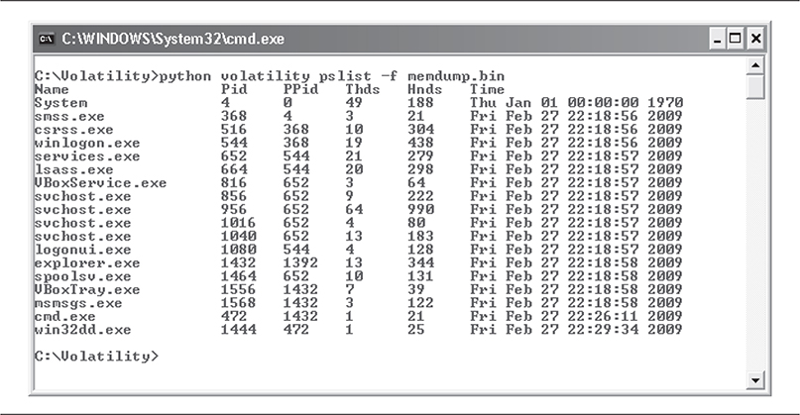Click the scrollbar down arrow

click(755, 379)
